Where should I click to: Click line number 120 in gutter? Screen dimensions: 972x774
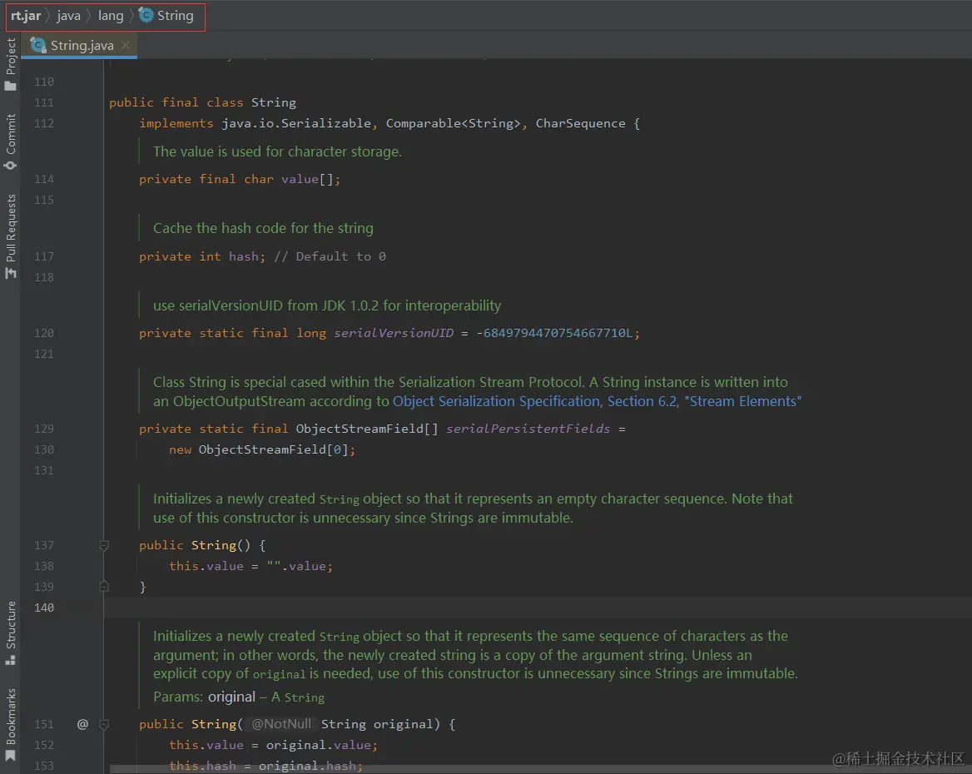(44, 333)
